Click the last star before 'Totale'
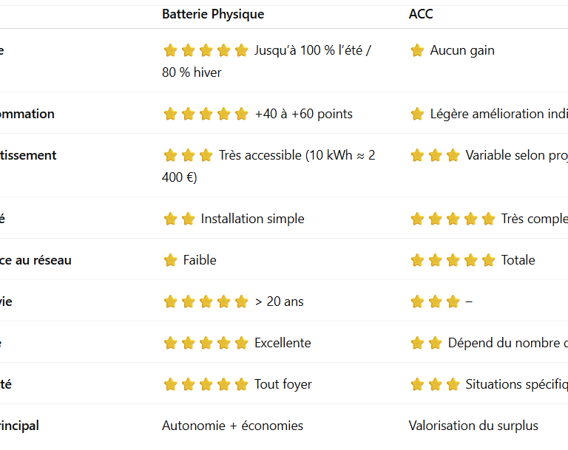This screenshot has width=568, height=450. point(488,260)
